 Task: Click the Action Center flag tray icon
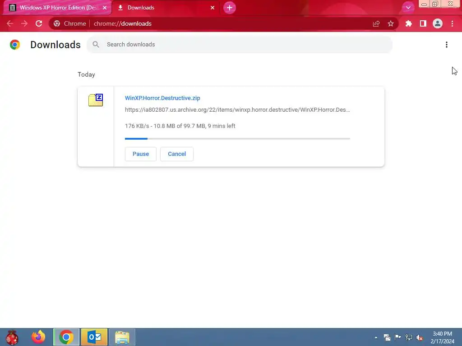tap(398, 337)
